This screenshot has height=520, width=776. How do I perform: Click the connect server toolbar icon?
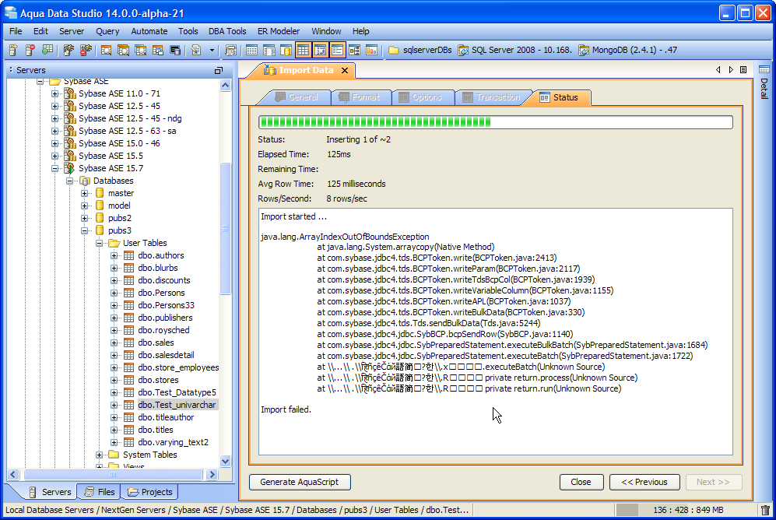68,50
